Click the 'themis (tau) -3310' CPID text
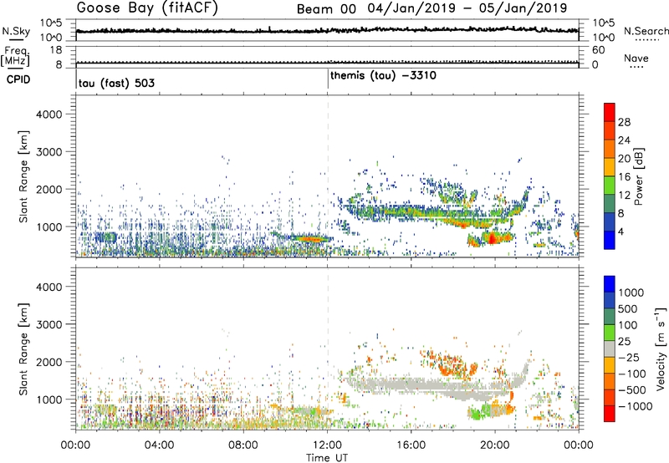The height and width of the screenshot is (463, 669). [383, 76]
